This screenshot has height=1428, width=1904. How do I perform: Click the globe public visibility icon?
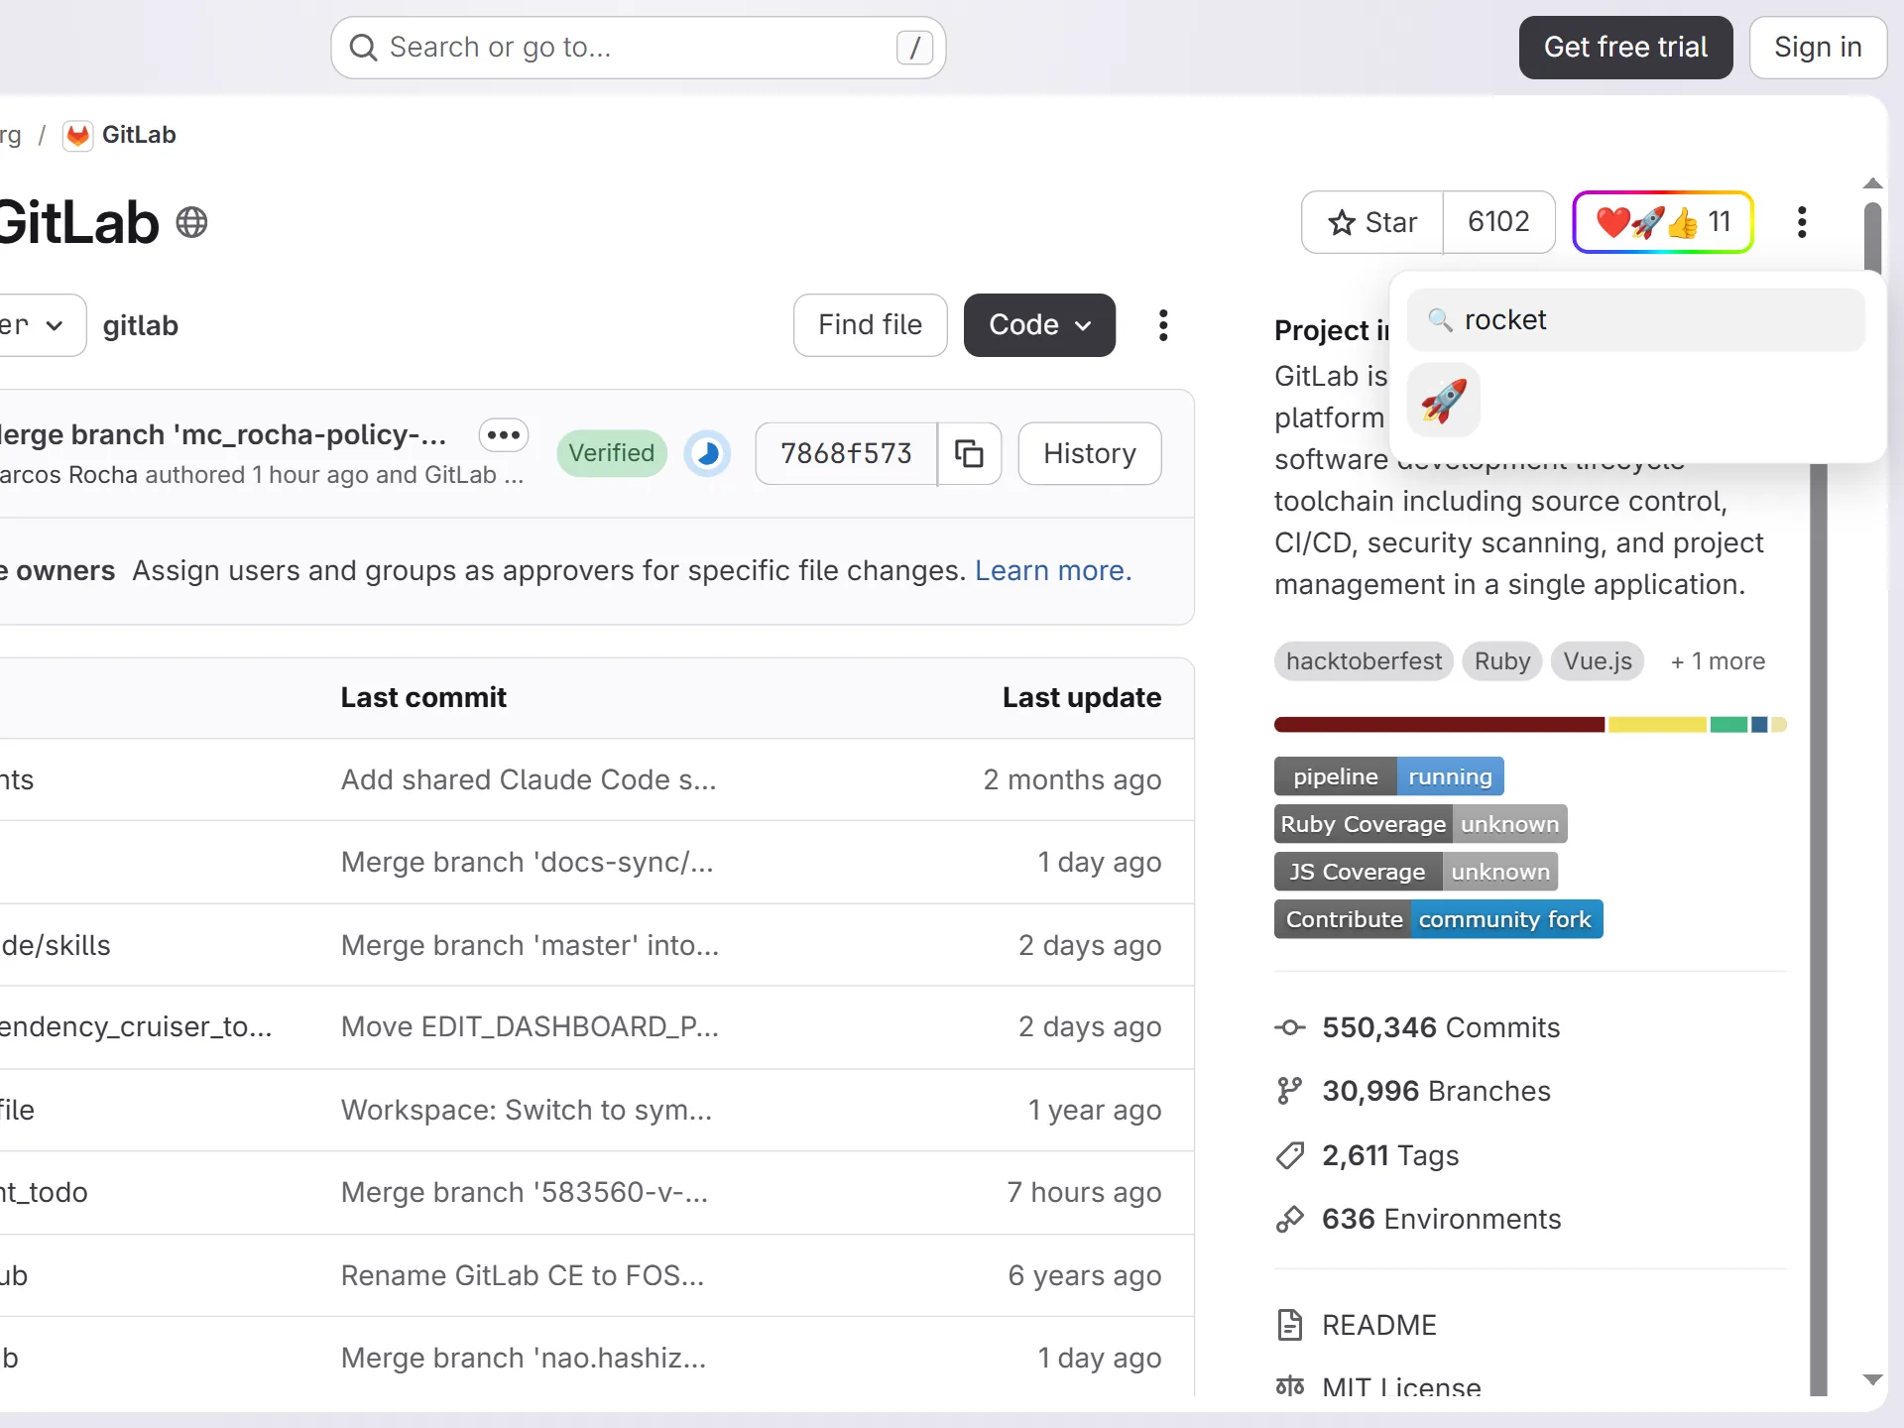[x=191, y=222]
